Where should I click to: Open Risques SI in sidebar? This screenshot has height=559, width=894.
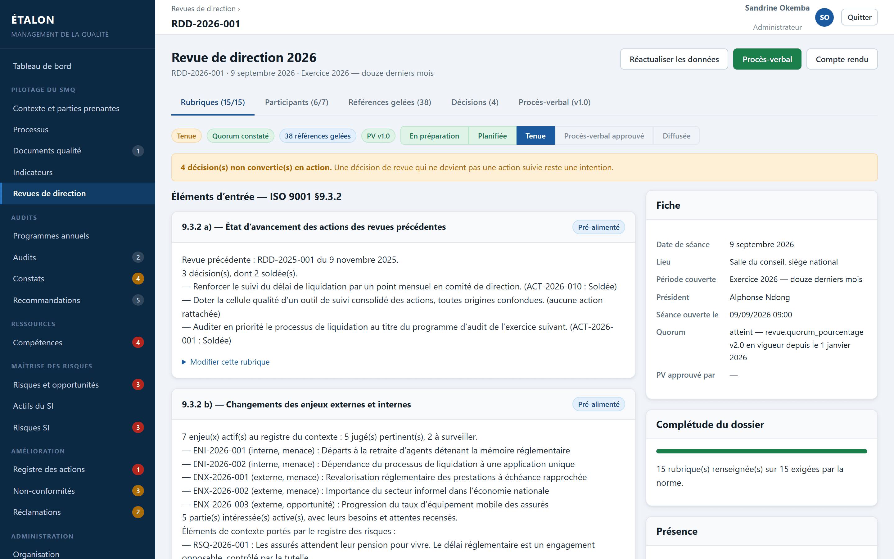78,427
